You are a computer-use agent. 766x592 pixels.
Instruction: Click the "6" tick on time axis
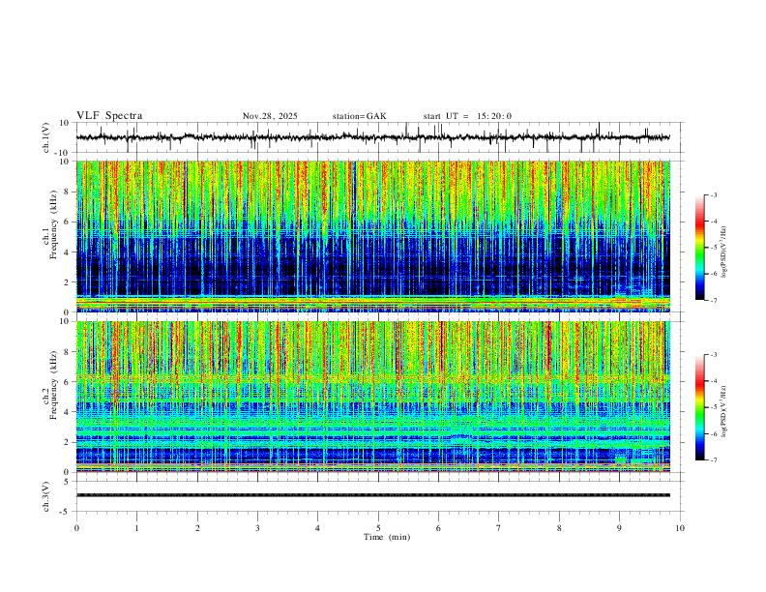pyautogui.click(x=438, y=528)
